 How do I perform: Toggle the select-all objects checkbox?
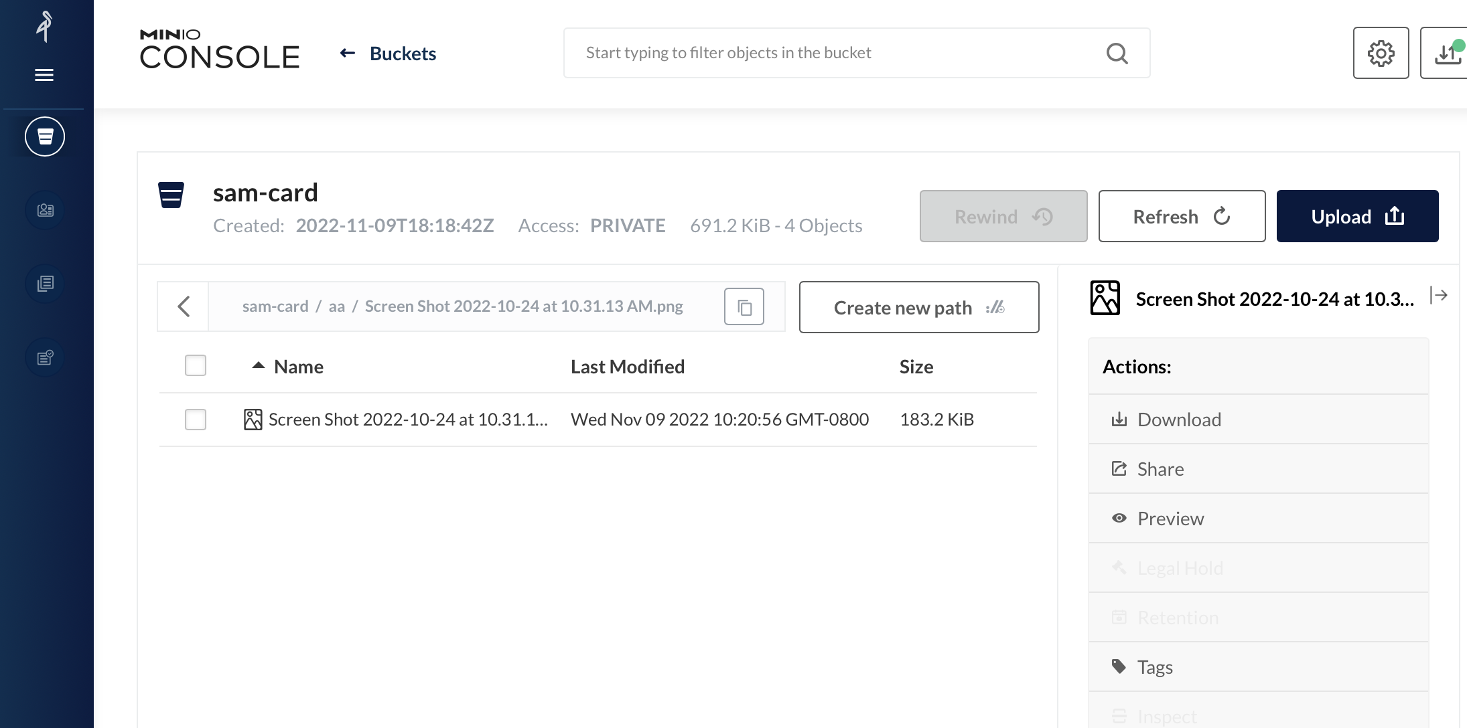coord(196,365)
